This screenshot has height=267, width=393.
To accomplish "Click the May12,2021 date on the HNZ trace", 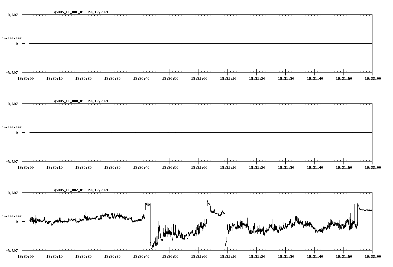I will point(98,190).
